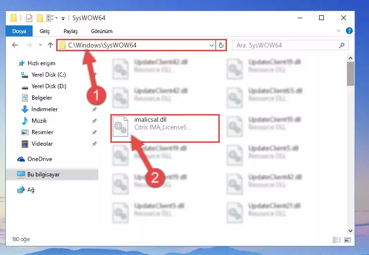Image resolution: width=369 pixels, height=255 pixels.
Task: Switch to details view in status bar
Action: tap(337, 240)
